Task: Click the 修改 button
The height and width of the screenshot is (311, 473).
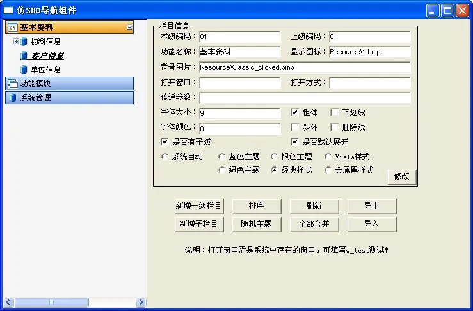Action: click(402, 177)
